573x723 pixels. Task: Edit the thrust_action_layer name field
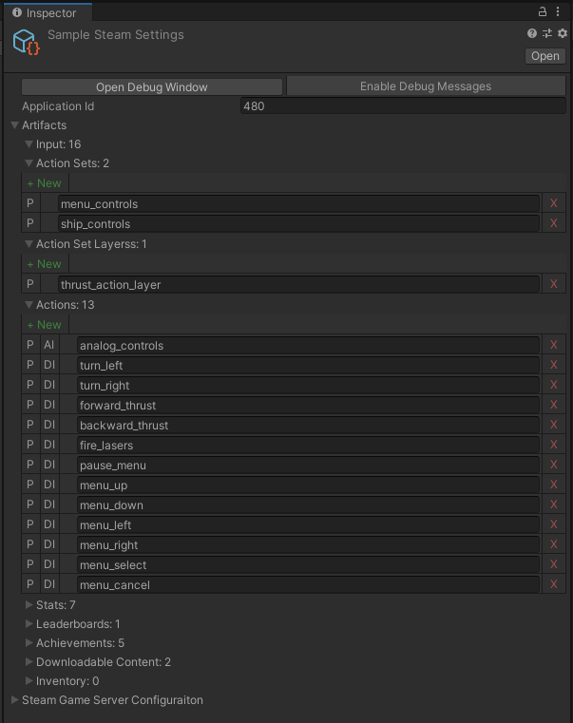point(299,284)
